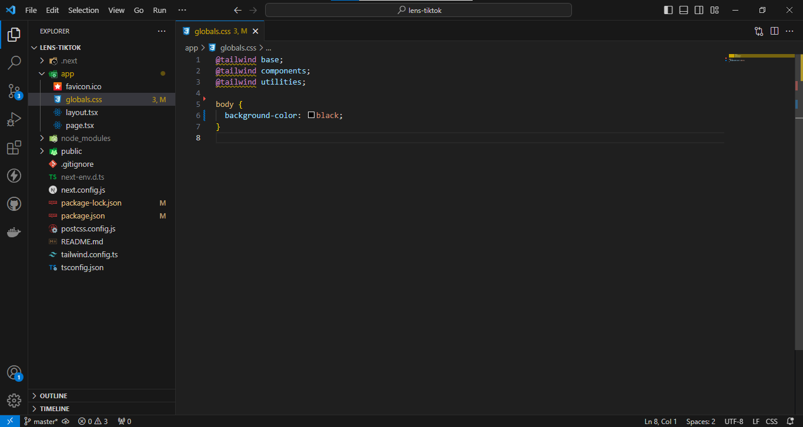Open Manage settings gear
Screen dimensions: 803x427
[14, 401]
